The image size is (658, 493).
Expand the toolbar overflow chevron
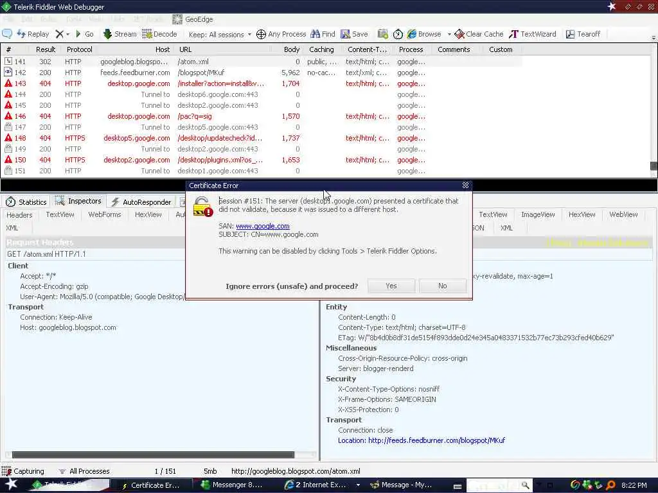click(654, 38)
